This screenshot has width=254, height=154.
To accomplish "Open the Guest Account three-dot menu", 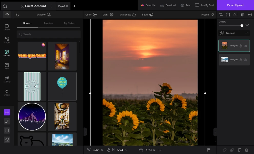I will 51,6.
